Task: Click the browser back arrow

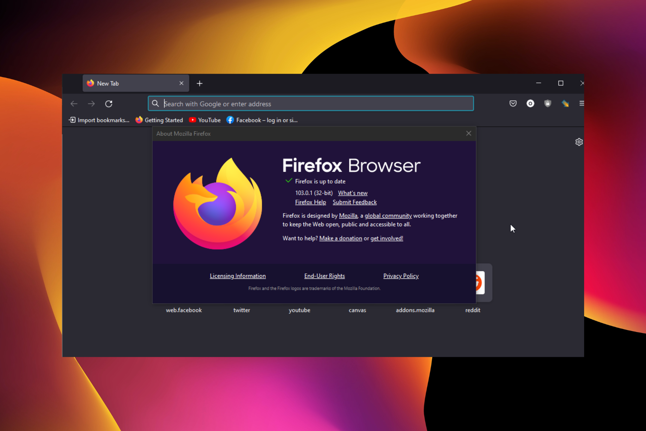Action: point(74,104)
